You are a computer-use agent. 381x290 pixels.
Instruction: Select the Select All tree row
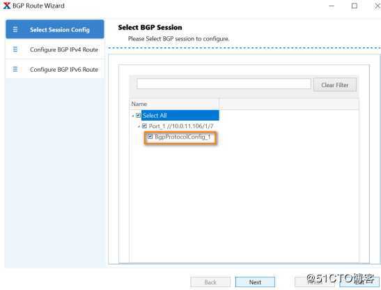tap(180, 115)
